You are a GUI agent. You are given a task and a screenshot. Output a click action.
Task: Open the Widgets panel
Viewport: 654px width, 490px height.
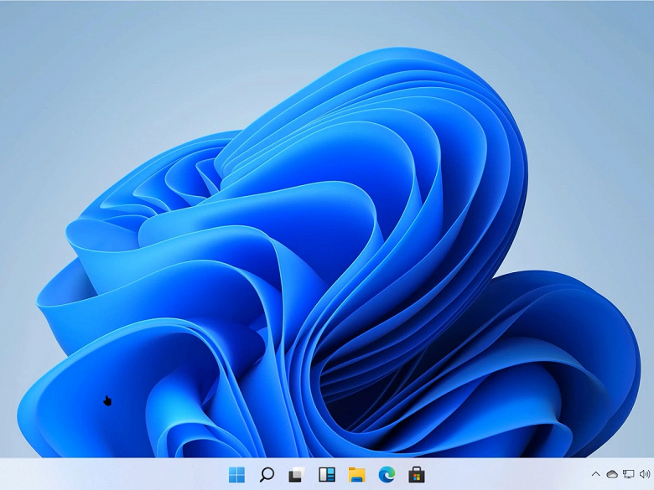(x=327, y=475)
